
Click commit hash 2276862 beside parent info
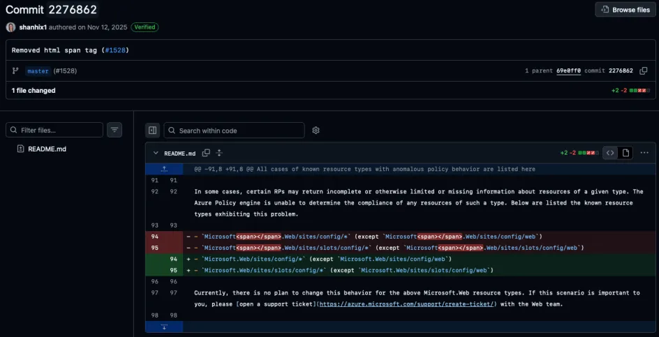[621, 70]
